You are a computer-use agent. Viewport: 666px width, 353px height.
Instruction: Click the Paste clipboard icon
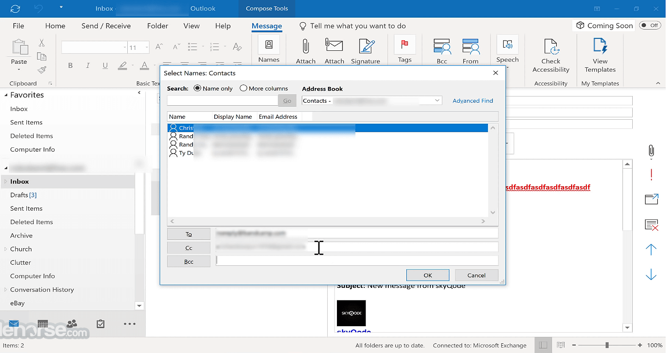[x=19, y=47]
